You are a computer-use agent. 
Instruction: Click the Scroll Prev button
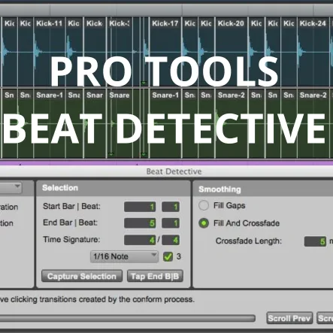coord(289,318)
